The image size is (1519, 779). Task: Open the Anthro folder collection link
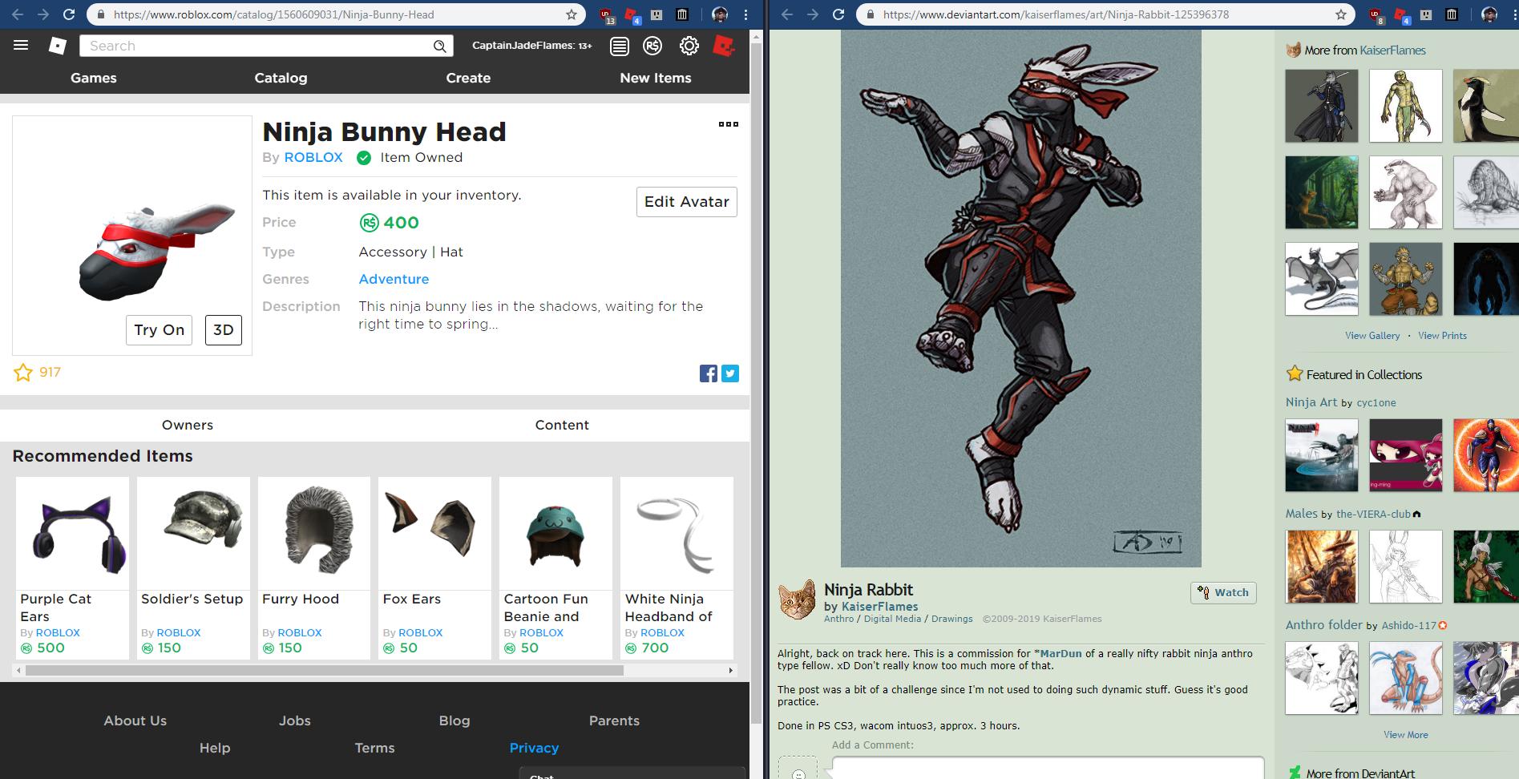[x=1324, y=625]
